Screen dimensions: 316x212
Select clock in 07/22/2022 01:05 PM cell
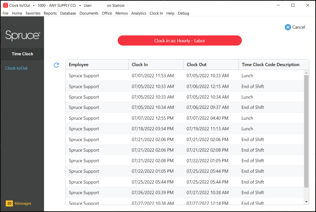153,171
